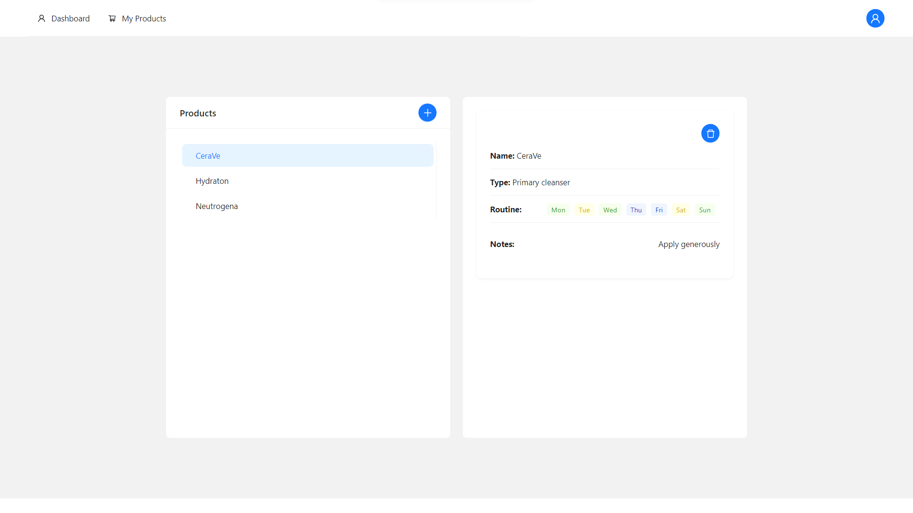
Task: Go to My Products menu item
Action: pos(144,19)
